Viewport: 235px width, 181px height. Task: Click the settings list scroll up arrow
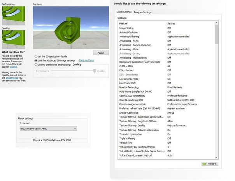coord(216,23)
